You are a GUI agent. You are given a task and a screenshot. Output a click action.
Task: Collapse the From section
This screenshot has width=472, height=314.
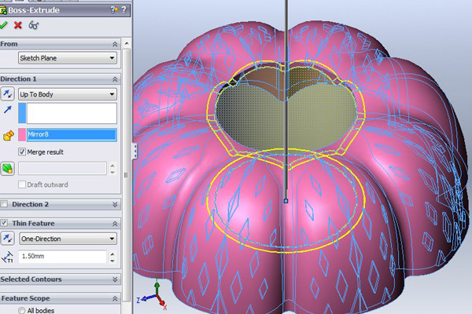(115, 44)
